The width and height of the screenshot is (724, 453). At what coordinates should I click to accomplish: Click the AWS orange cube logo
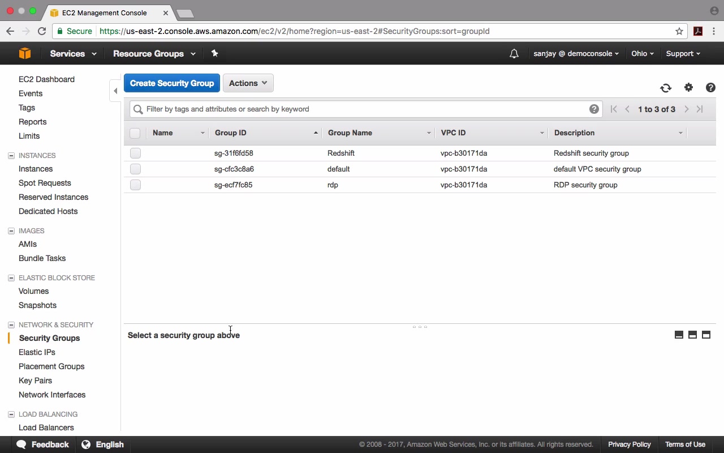[x=25, y=53]
